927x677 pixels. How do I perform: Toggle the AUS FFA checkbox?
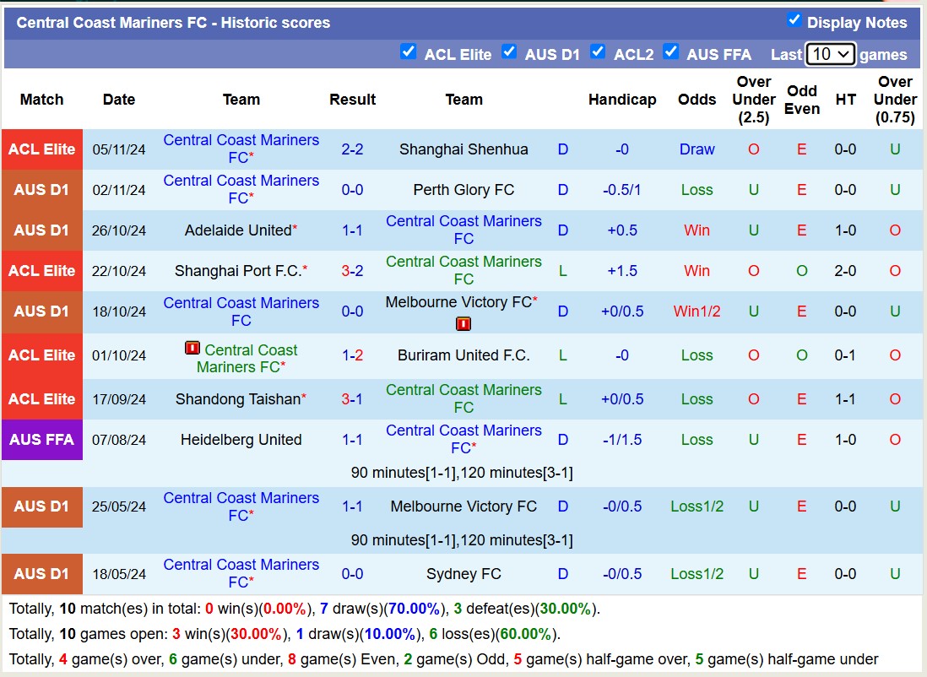(x=671, y=52)
